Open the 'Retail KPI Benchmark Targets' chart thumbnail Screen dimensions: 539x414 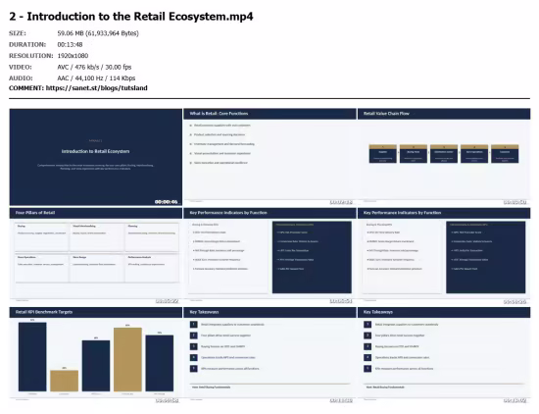pos(96,355)
